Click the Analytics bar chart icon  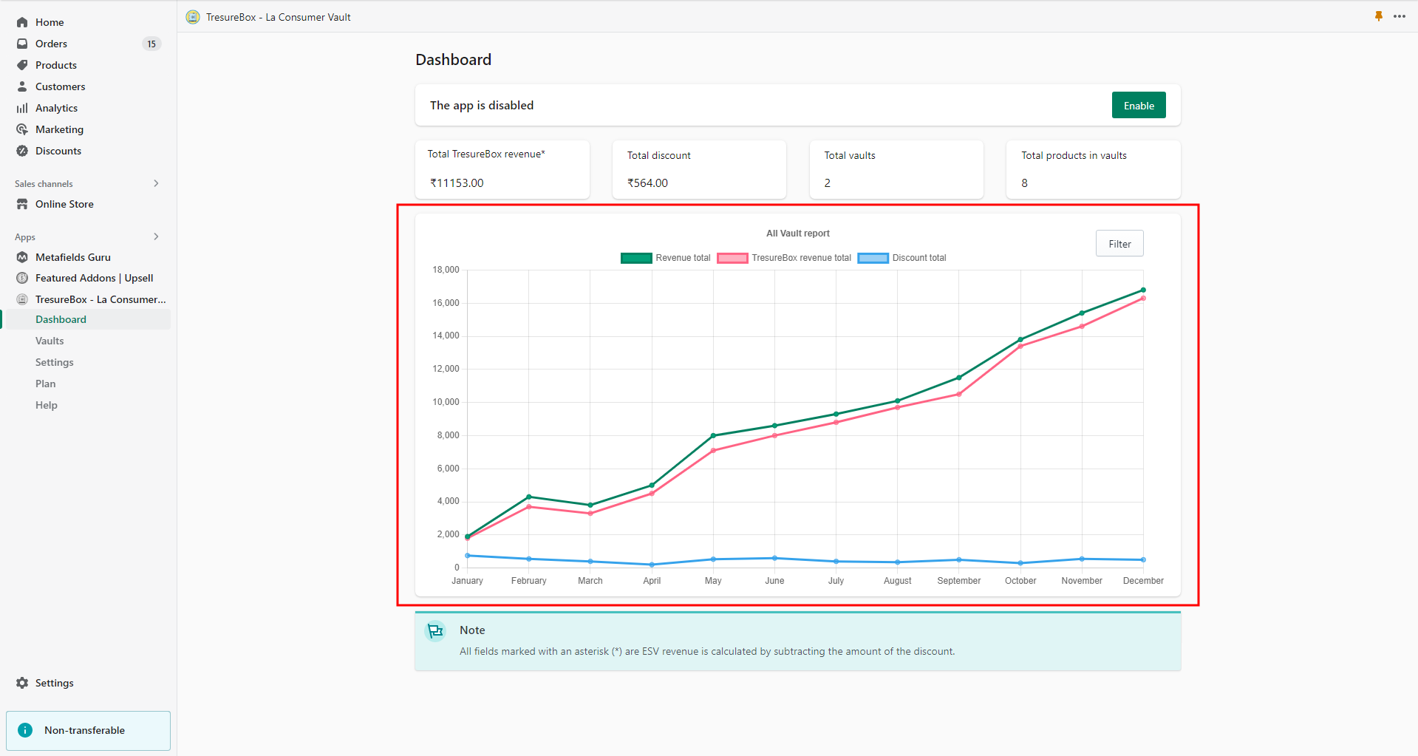pos(22,108)
